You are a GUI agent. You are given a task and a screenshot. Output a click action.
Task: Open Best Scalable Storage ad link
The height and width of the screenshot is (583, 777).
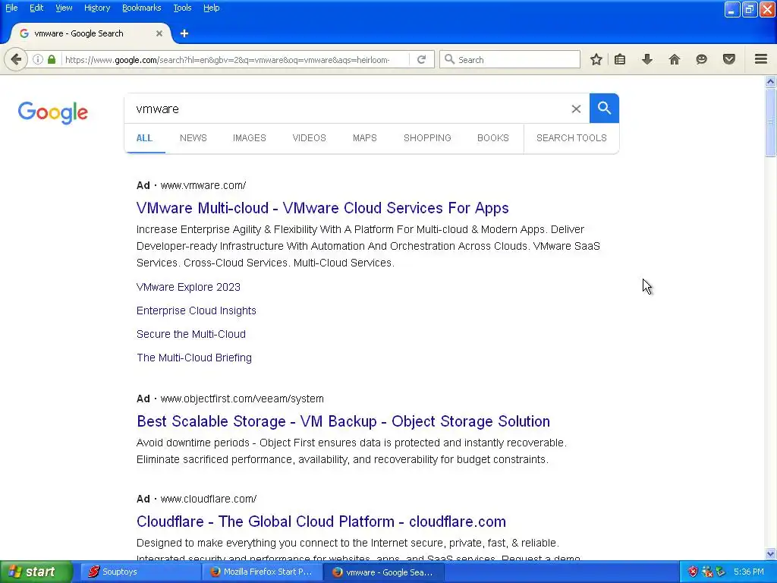click(344, 421)
